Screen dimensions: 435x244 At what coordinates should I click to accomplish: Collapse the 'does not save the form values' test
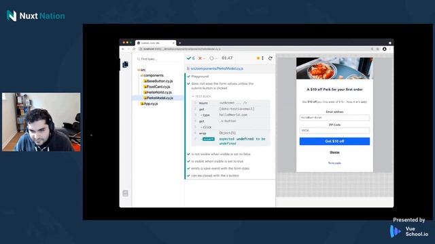(222, 86)
